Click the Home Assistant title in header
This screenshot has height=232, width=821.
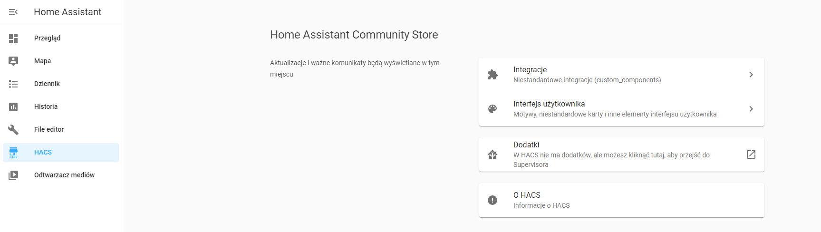(x=68, y=12)
